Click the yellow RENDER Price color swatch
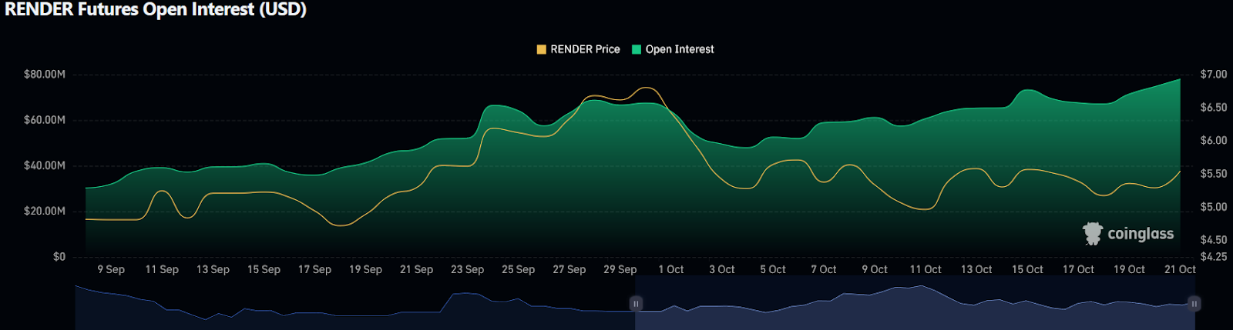This screenshot has width=1233, height=330. [x=541, y=49]
